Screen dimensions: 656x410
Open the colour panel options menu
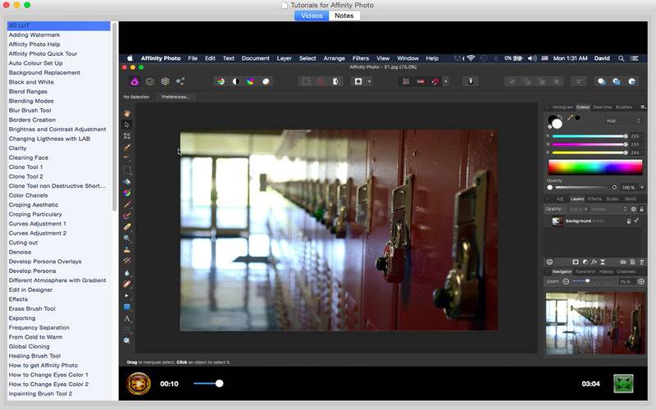click(x=643, y=107)
